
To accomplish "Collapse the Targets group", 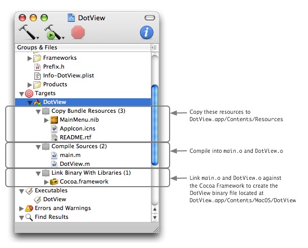I will [22, 94].
